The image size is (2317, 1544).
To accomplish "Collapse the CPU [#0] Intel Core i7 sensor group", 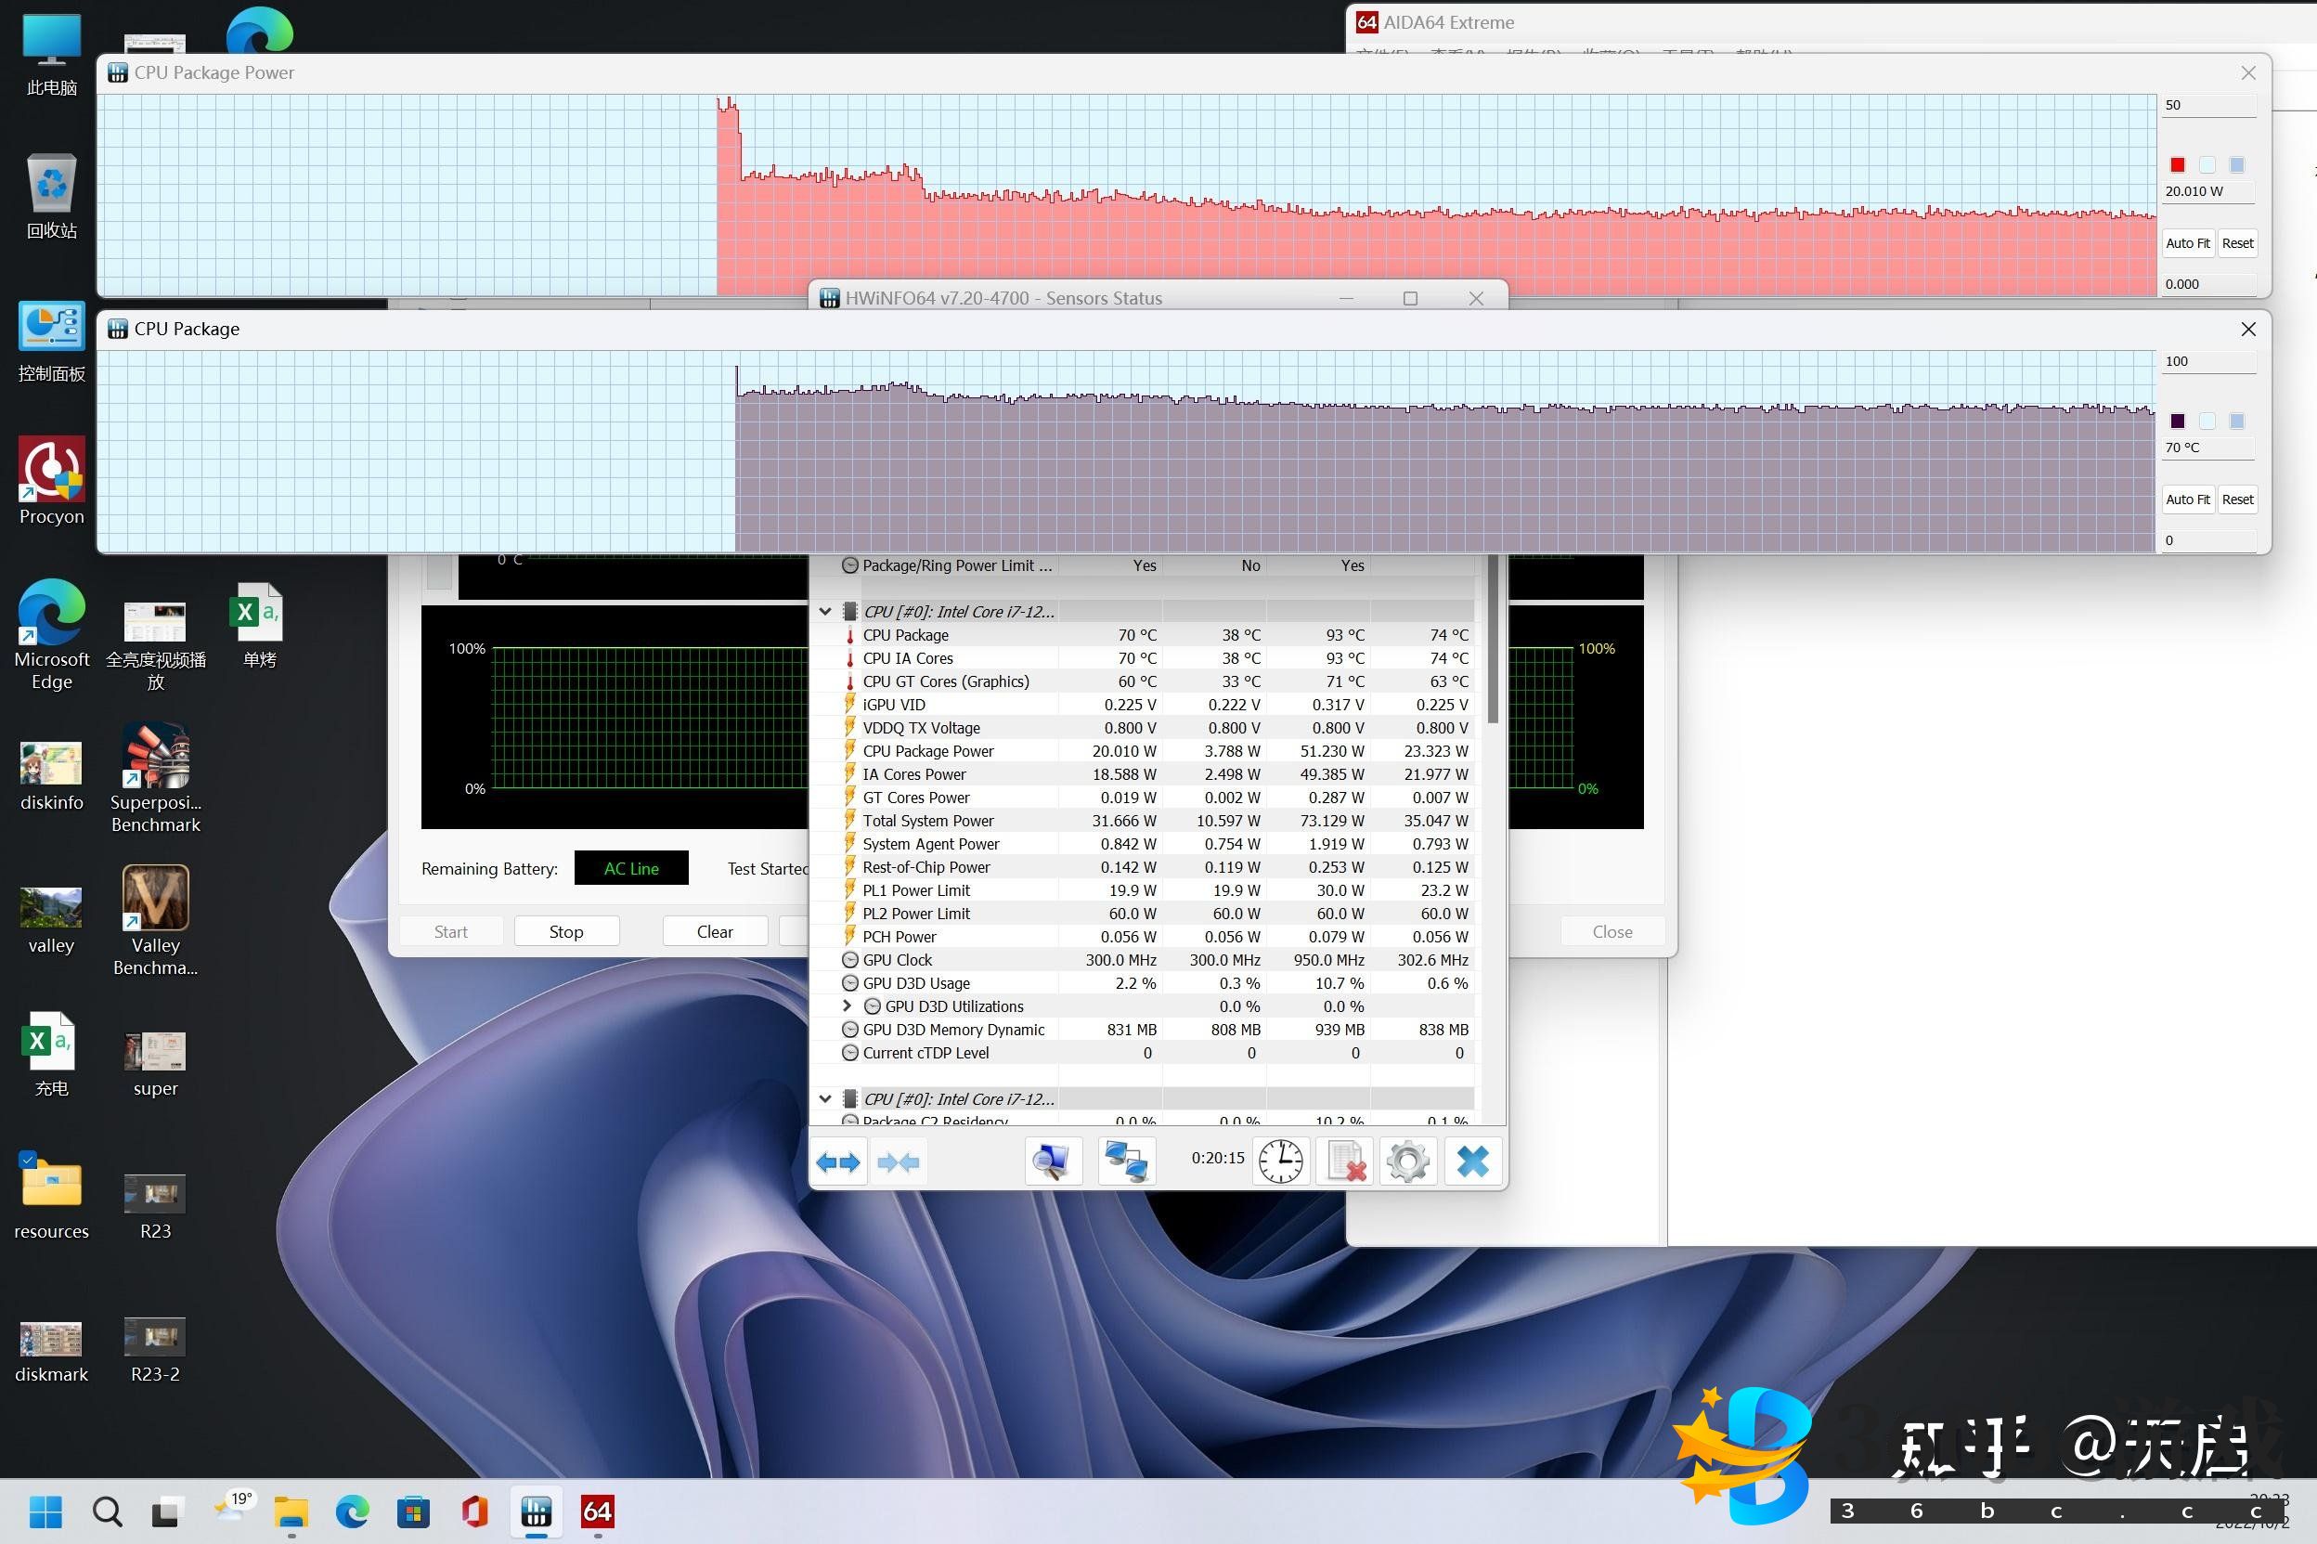I will tap(825, 612).
